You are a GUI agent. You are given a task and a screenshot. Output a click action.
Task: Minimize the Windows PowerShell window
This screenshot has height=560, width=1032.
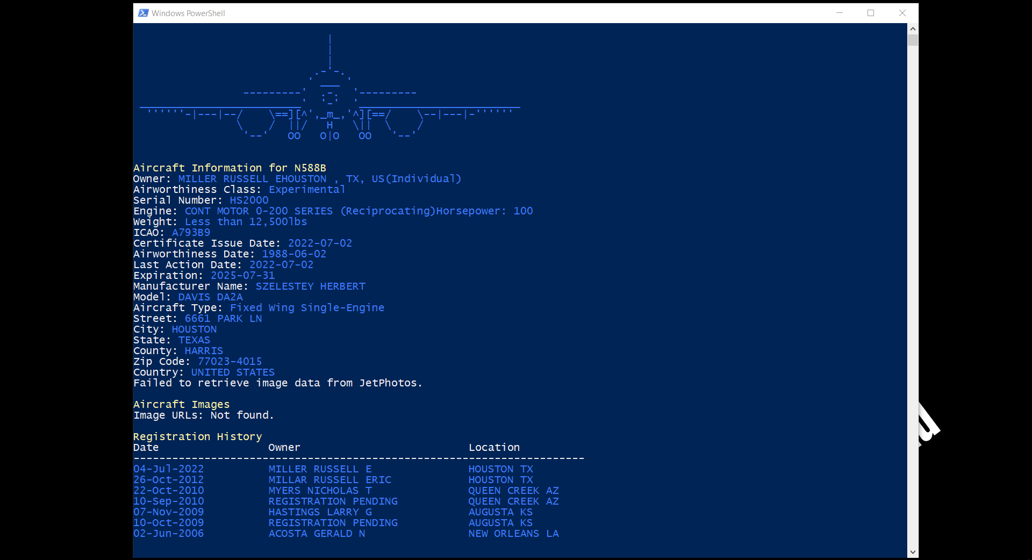(x=840, y=13)
